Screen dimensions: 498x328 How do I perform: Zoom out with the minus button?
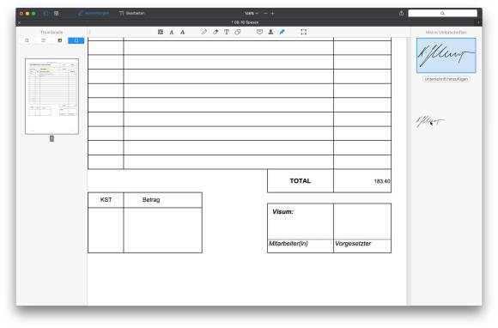pos(265,14)
